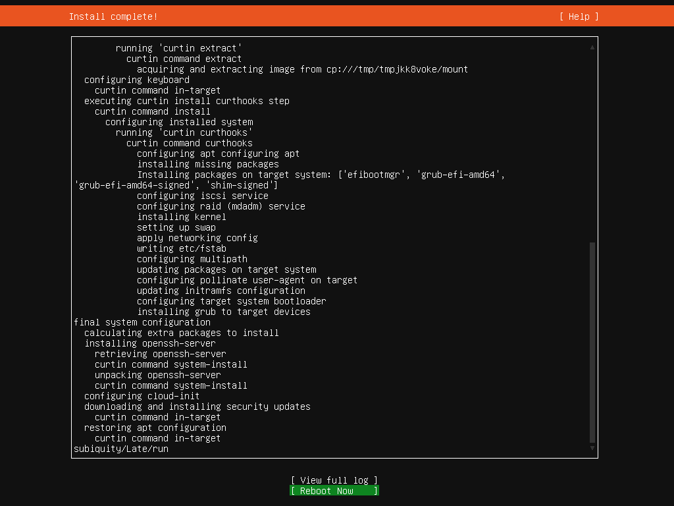
Task: Click 'configuring iscsi service' log line
Action: coord(203,196)
